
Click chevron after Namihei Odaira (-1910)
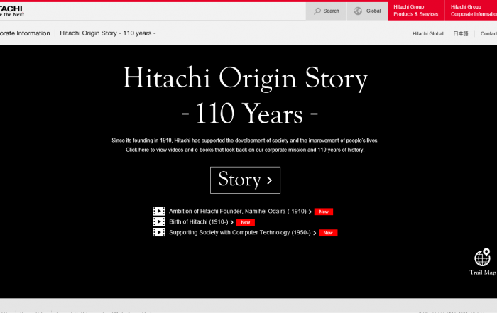point(310,212)
